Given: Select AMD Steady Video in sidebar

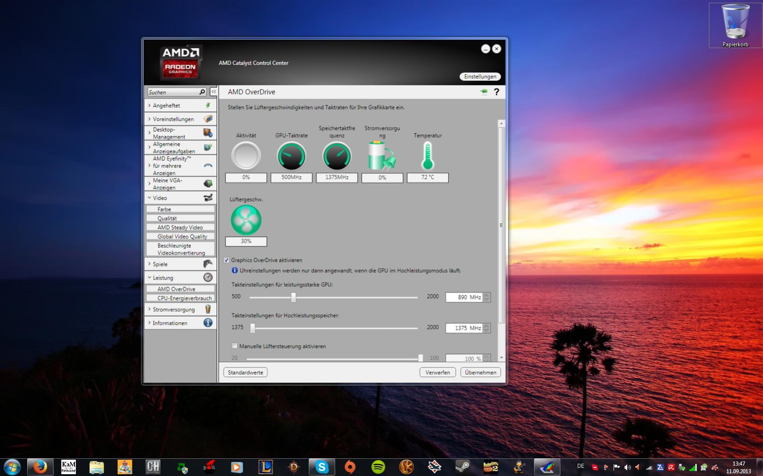Looking at the screenshot, I should click(180, 227).
